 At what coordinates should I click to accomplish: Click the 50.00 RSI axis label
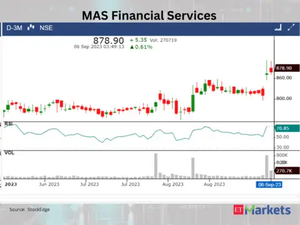[x=282, y=137]
